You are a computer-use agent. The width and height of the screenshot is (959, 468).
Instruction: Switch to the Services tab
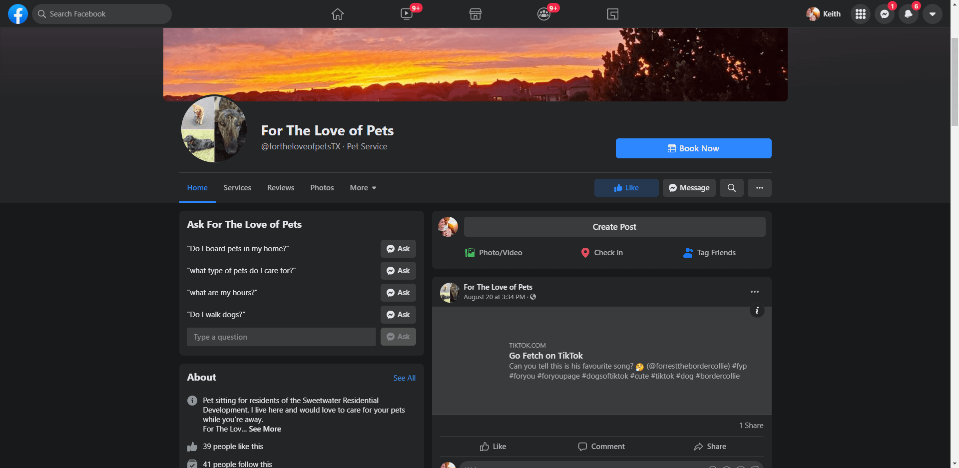237,188
